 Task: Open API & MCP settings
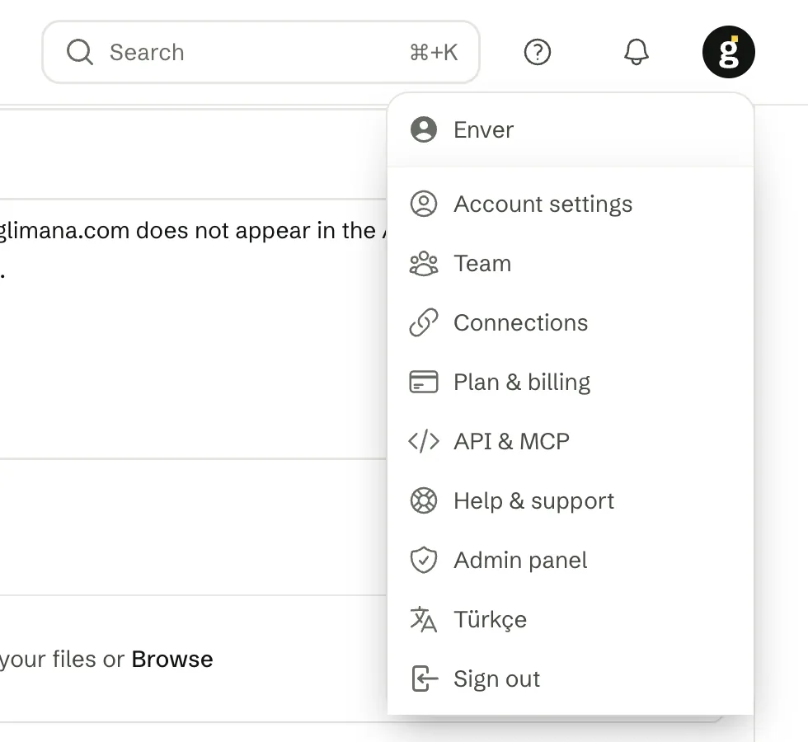coord(571,441)
